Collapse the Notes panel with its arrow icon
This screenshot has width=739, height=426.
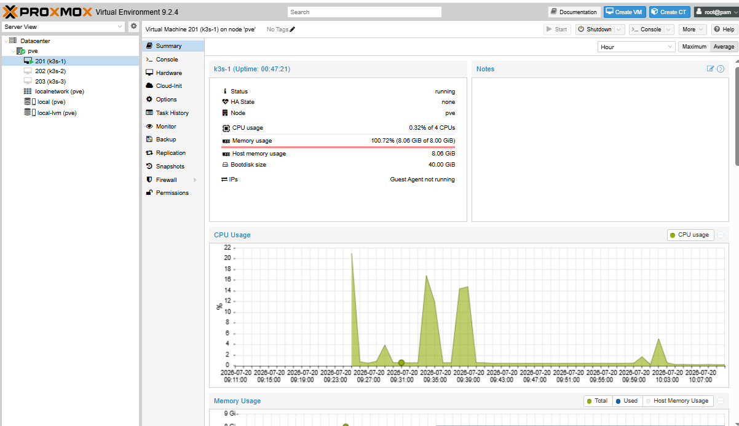721,69
